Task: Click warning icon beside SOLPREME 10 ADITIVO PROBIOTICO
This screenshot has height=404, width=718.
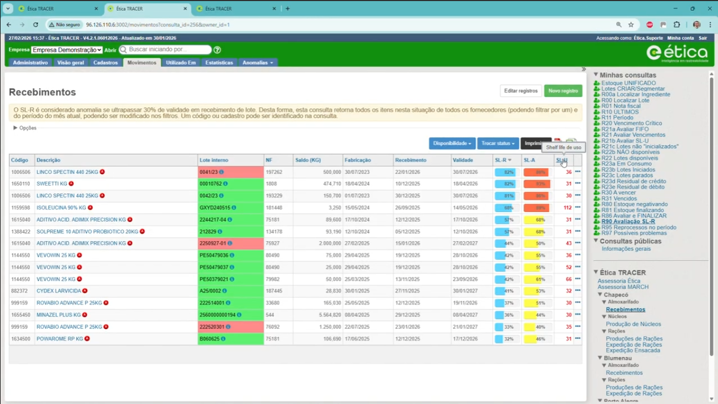Action: click(143, 232)
